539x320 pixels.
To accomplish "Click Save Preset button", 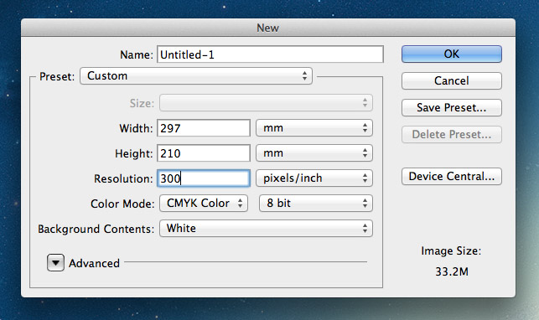I will pos(451,107).
